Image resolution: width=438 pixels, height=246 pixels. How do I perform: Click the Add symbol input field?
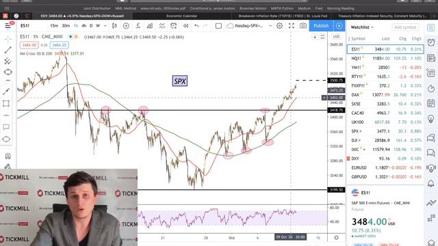pyautogui.click(x=405, y=27)
